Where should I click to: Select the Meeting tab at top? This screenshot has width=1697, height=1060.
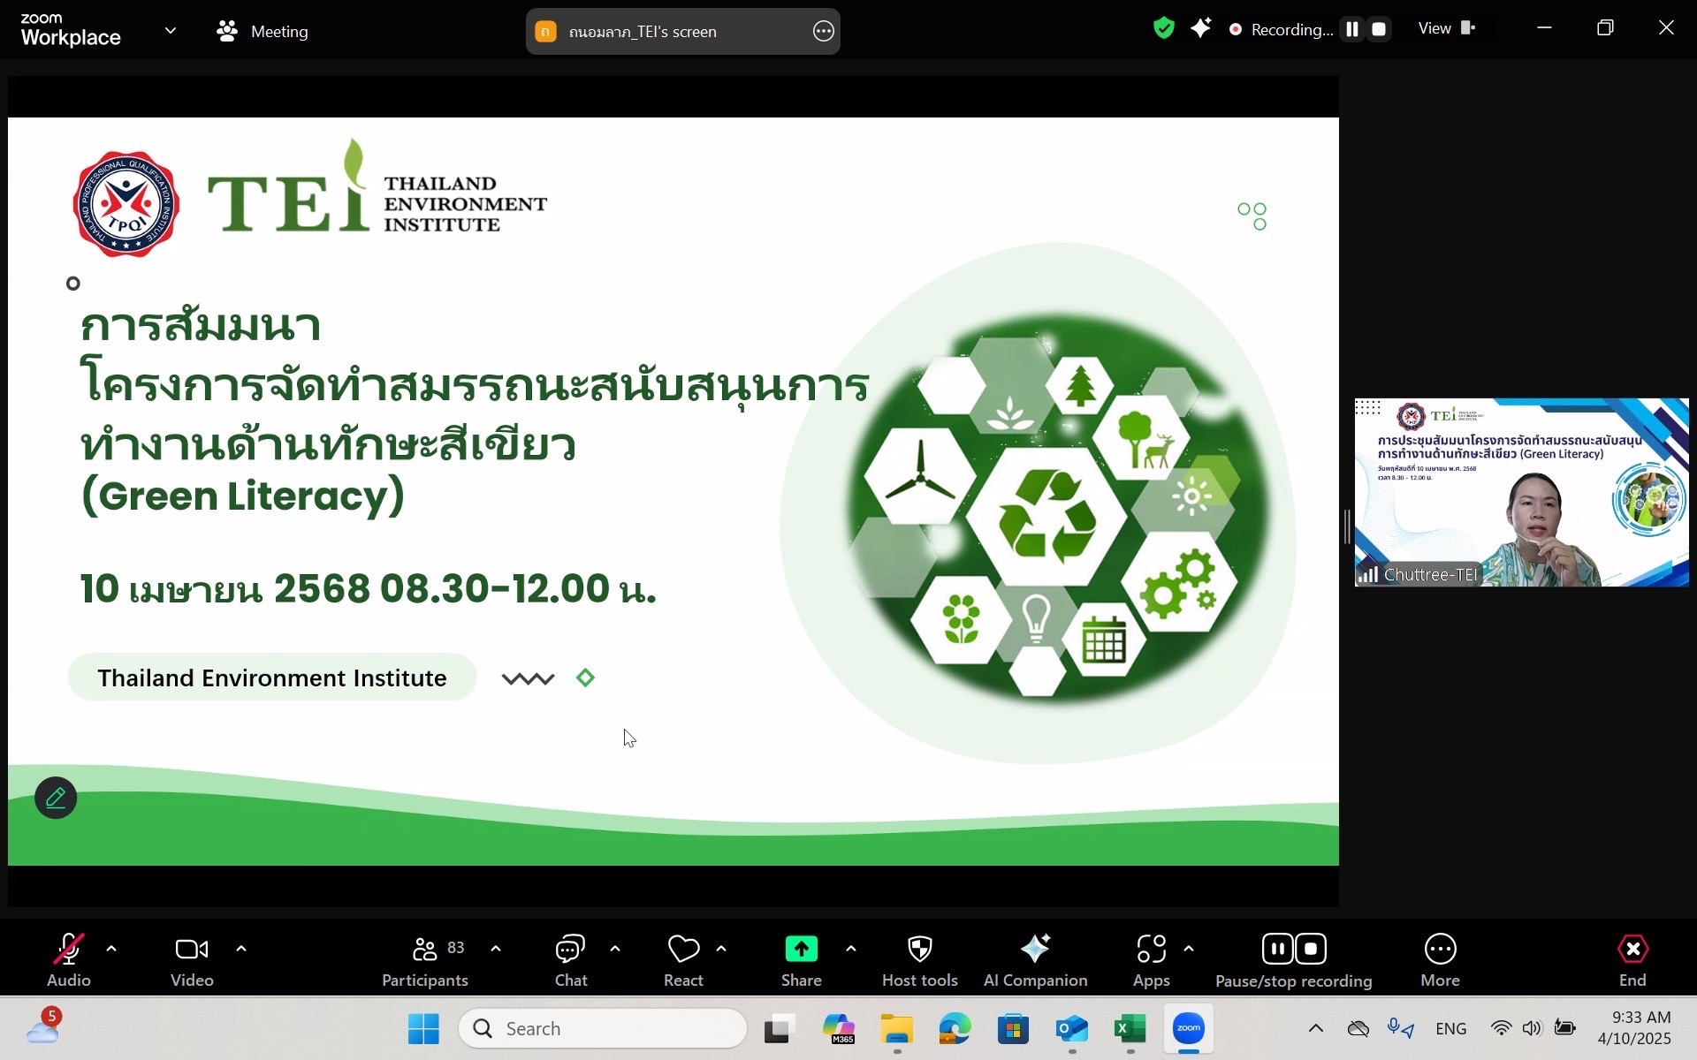(x=263, y=31)
